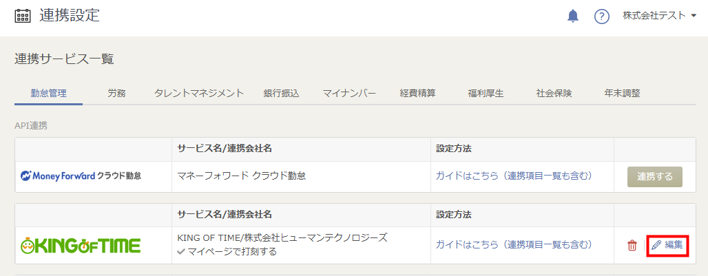
Task: View the 年末調整 tab
Action: coord(622,93)
